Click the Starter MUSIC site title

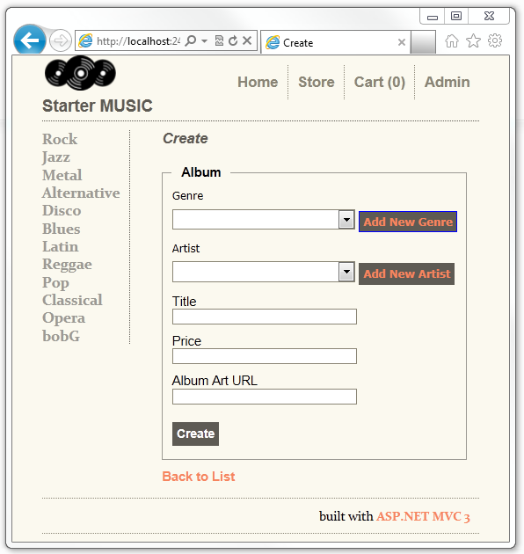[x=98, y=106]
